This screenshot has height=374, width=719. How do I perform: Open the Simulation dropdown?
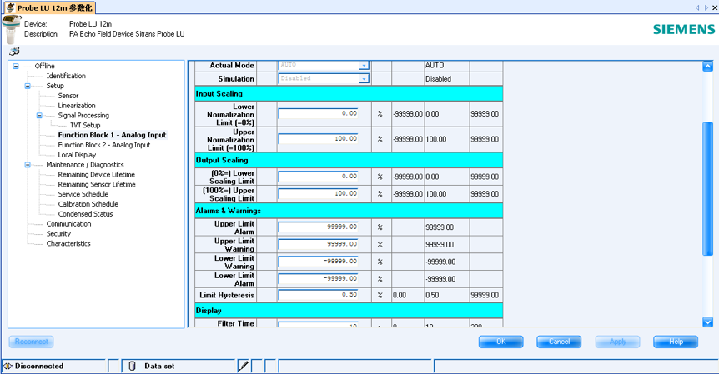click(x=363, y=79)
